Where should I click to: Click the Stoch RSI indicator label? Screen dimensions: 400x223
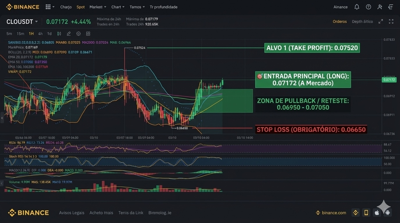click(x=34, y=157)
